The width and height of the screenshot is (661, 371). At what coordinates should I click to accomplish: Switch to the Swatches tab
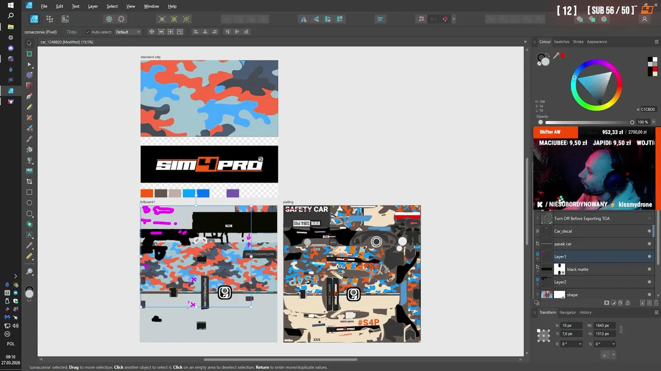pyautogui.click(x=561, y=42)
